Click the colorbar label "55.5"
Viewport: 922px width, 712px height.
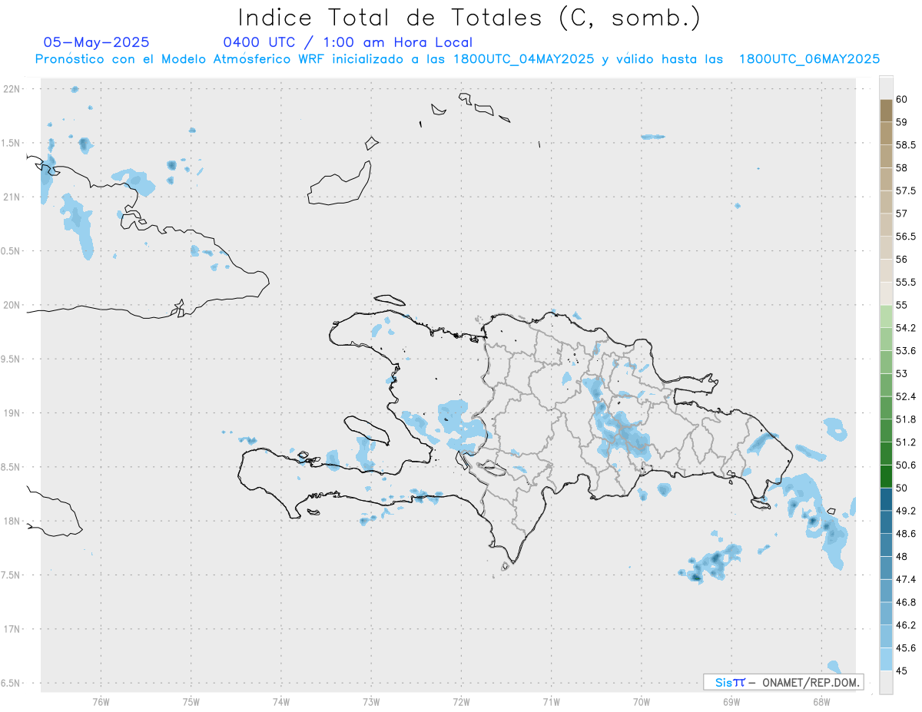point(906,282)
